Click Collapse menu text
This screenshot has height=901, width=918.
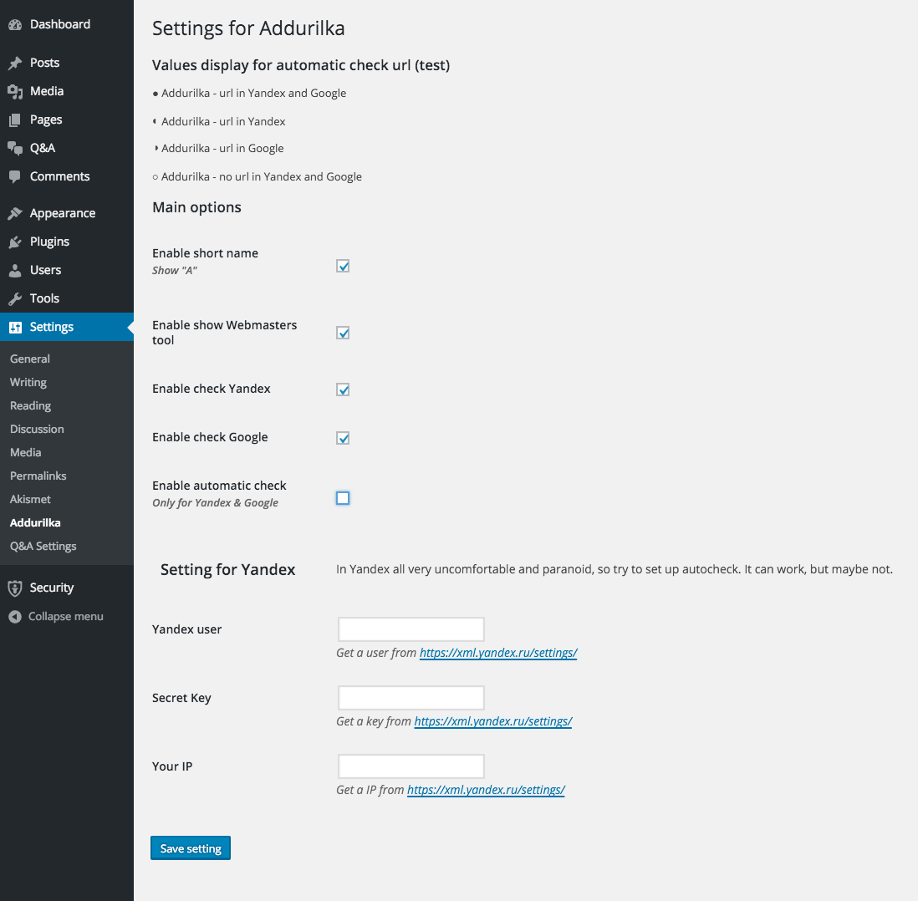pos(65,617)
